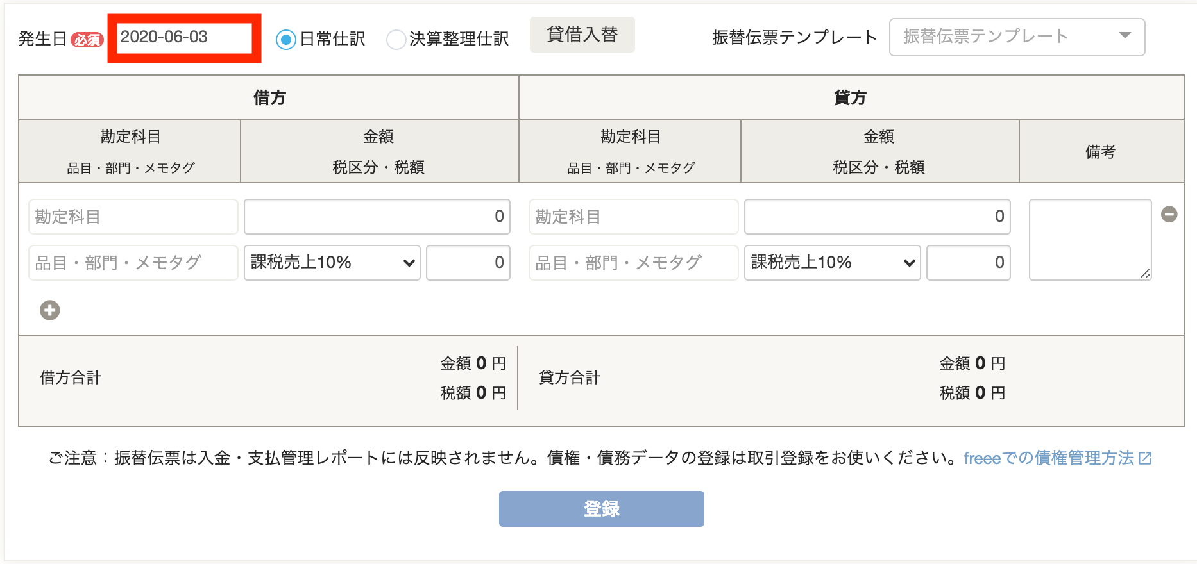
Task: Click debit 品目・部門・メモタグ field
Action: (x=133, y=263)
